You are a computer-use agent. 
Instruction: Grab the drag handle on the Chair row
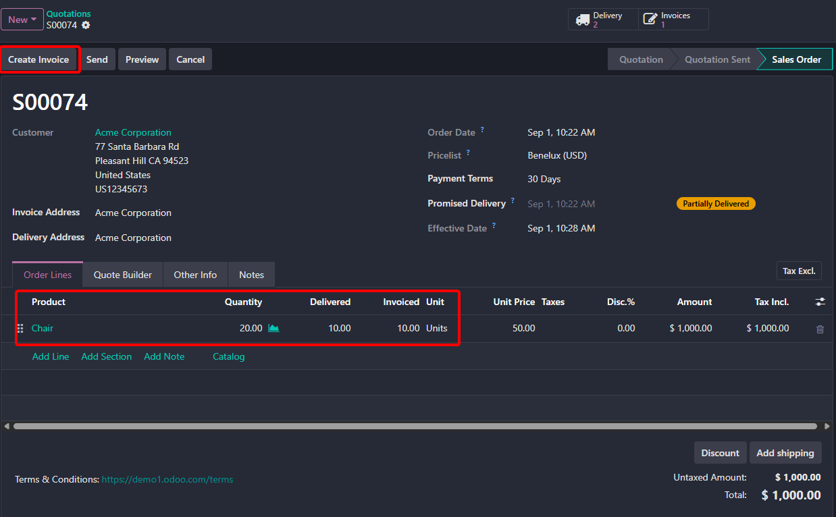click(x=20, y=328)
